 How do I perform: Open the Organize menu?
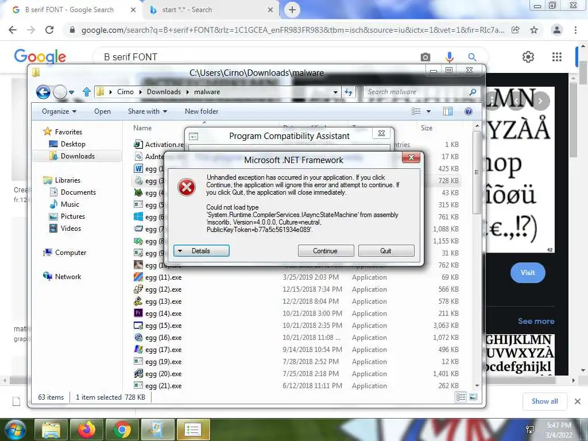tap(59, 111)
